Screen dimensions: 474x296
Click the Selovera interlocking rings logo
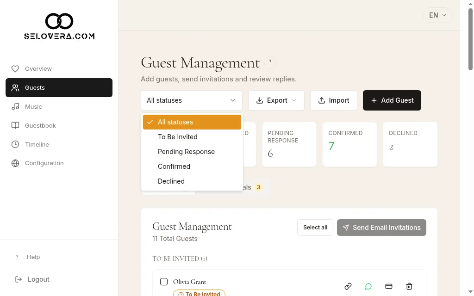pos(59,21)
